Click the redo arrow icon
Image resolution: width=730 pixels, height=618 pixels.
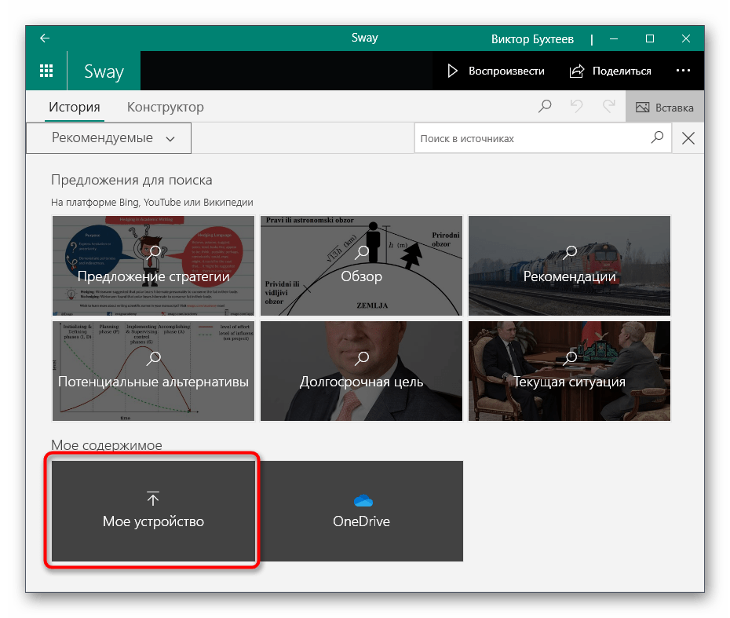coord(608,107)
